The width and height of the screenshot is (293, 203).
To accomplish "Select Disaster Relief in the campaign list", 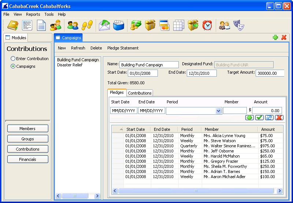I will (70, 65).
